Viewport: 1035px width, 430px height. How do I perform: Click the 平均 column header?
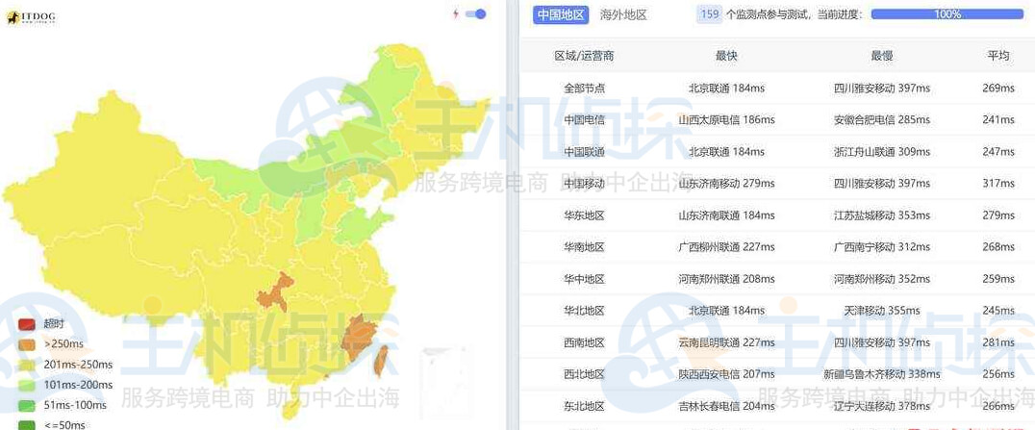(998, 56)
